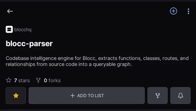Go back using the left arrow
Viewport: 196px width, 111px height.
point(10,11)
